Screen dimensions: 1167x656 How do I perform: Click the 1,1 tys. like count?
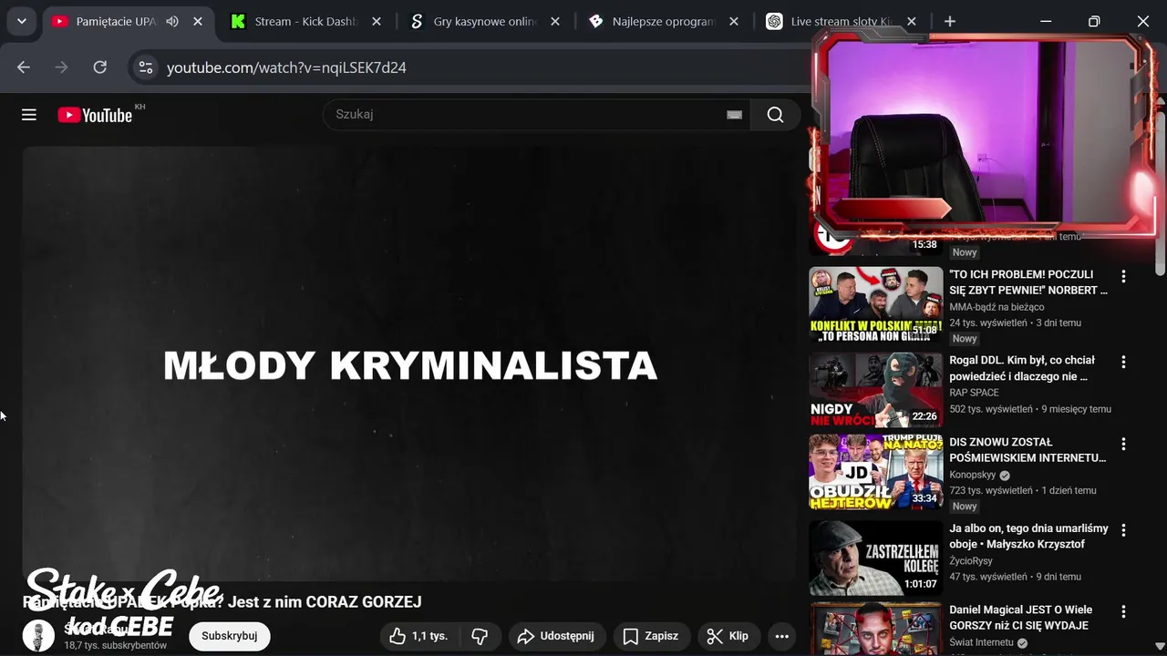coord(429,636)
